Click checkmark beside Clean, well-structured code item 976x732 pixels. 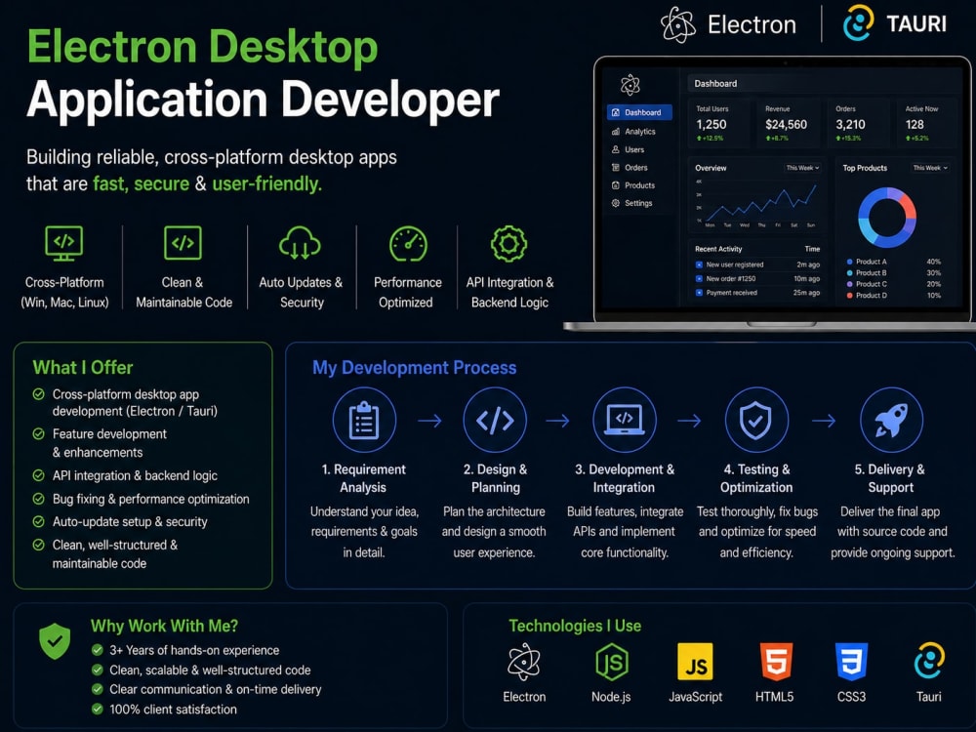pyautogui.click(x=39, y=545)
